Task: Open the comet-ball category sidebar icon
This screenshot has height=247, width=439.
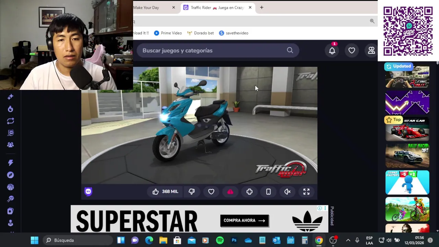Action: tap(10, 199)
